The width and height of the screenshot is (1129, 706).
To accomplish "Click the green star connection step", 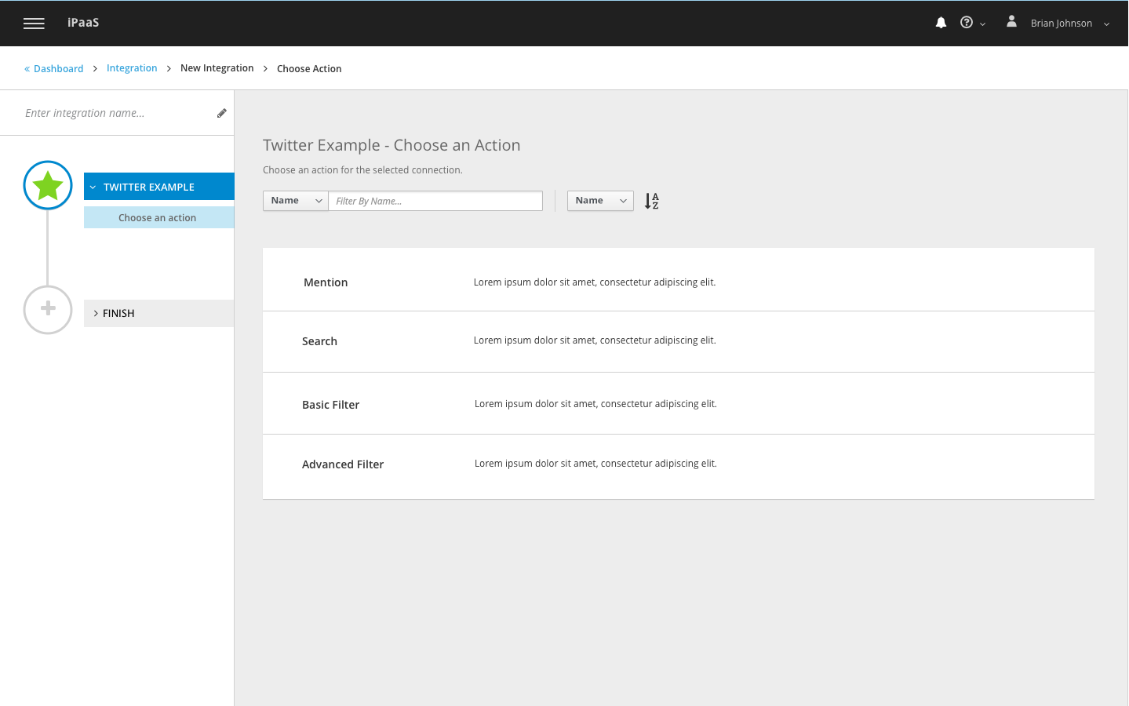I will tap(48, 185).
